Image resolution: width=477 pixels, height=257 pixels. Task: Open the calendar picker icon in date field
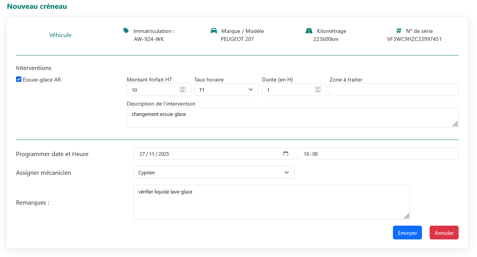[286, 154]
